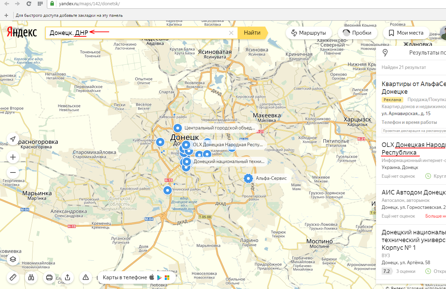The width and height of the screenshot is (446, 289).
Task: Click the Яндекс logo
Action: pyautogui.click(x=22, y=32)
